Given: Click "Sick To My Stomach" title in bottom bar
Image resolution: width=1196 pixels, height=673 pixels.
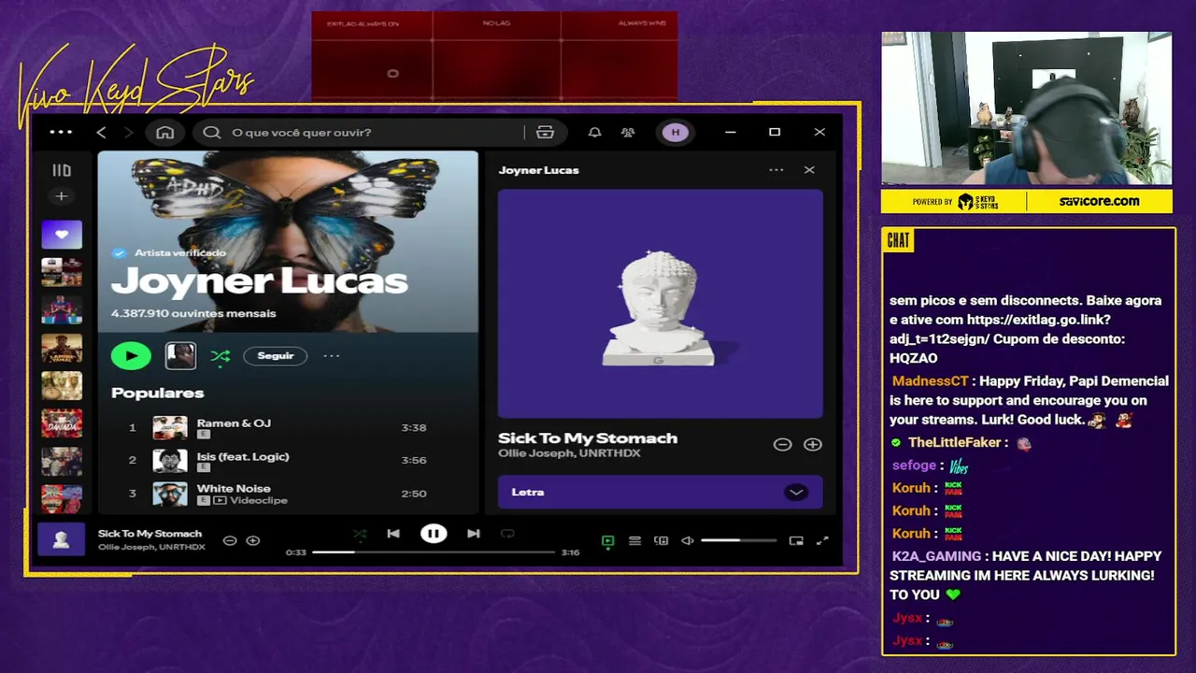Looking at the screenshot, I should click(x=149, y=534).
